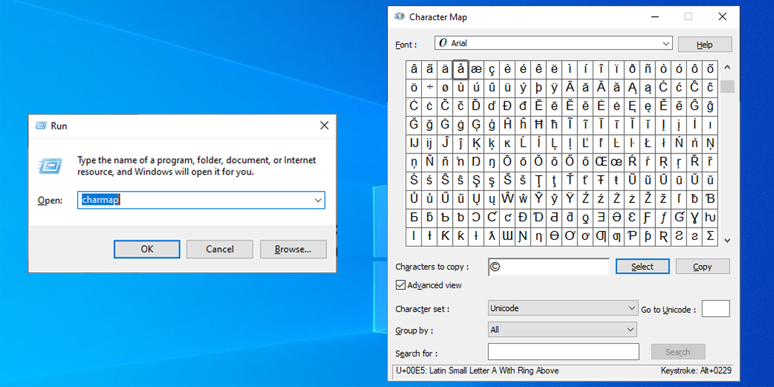Click the ÷ division sign character

pyautogui.click(x=429, y=87)
